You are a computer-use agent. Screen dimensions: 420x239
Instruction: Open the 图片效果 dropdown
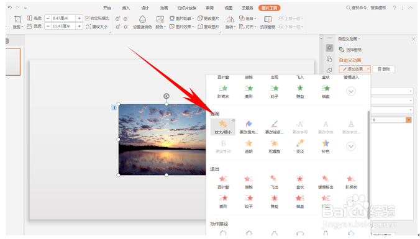point(181,27)
